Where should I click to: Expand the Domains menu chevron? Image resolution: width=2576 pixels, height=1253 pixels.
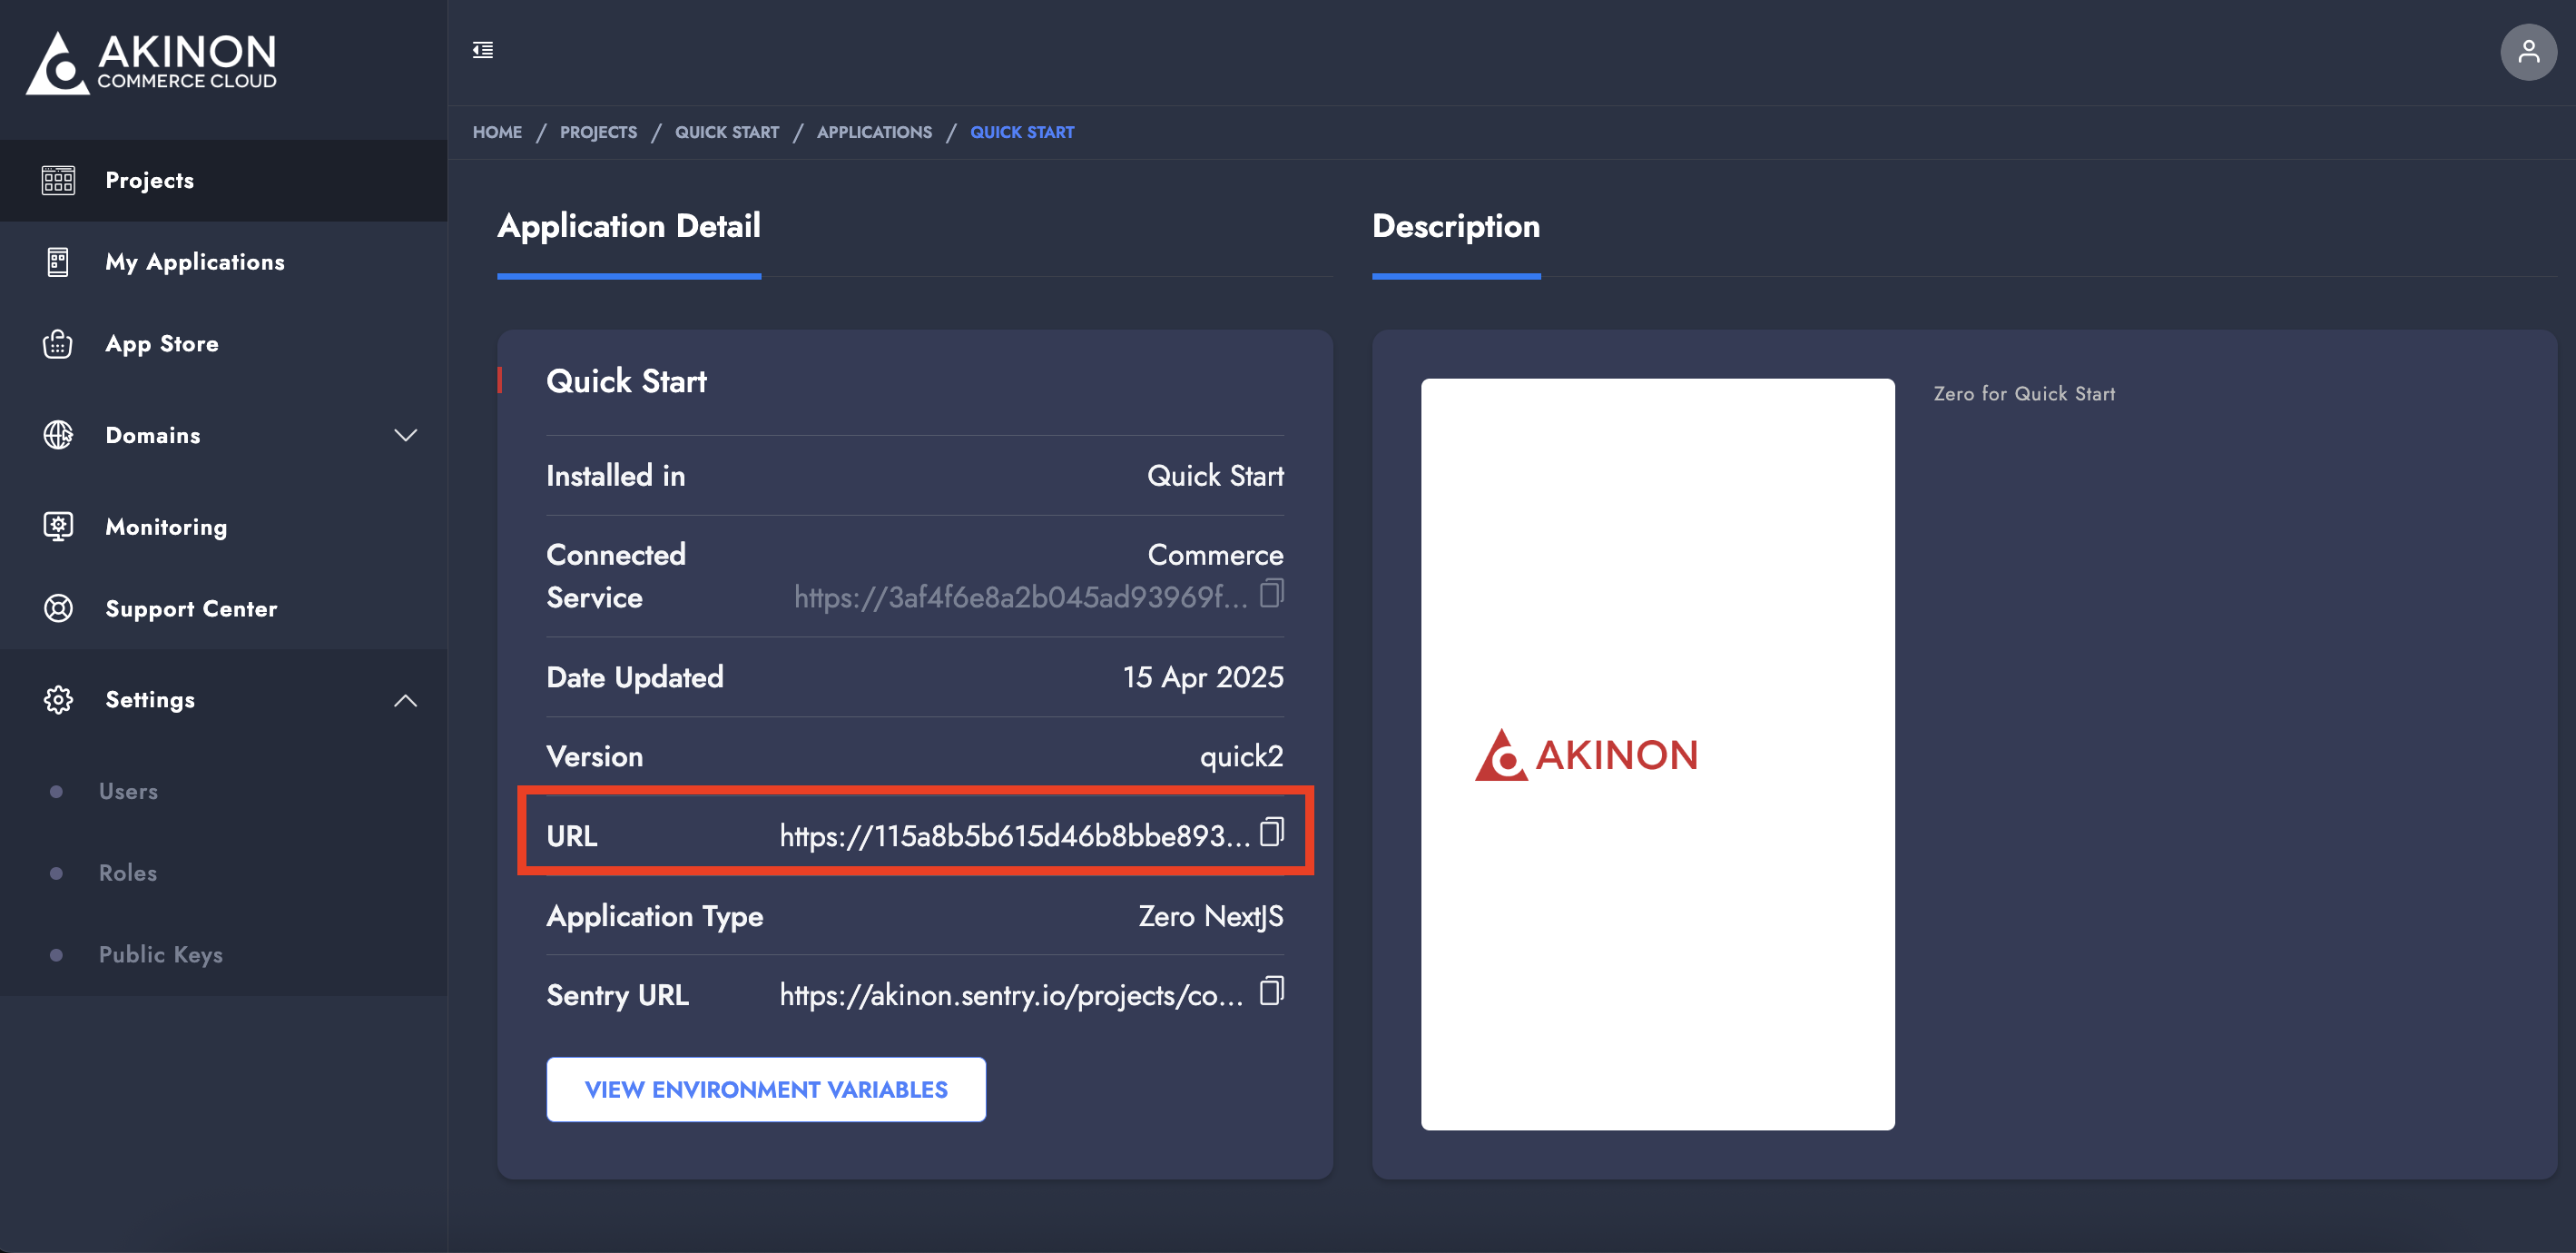click(x=405, y=435)
